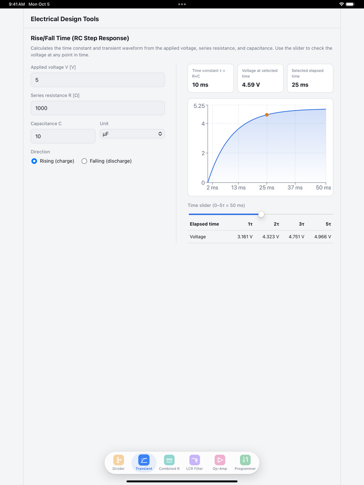Open the capacitance Unit dropdown
The height and width of the screenshot is (485, 364).
pyautogui.click(x=132, y=134)
